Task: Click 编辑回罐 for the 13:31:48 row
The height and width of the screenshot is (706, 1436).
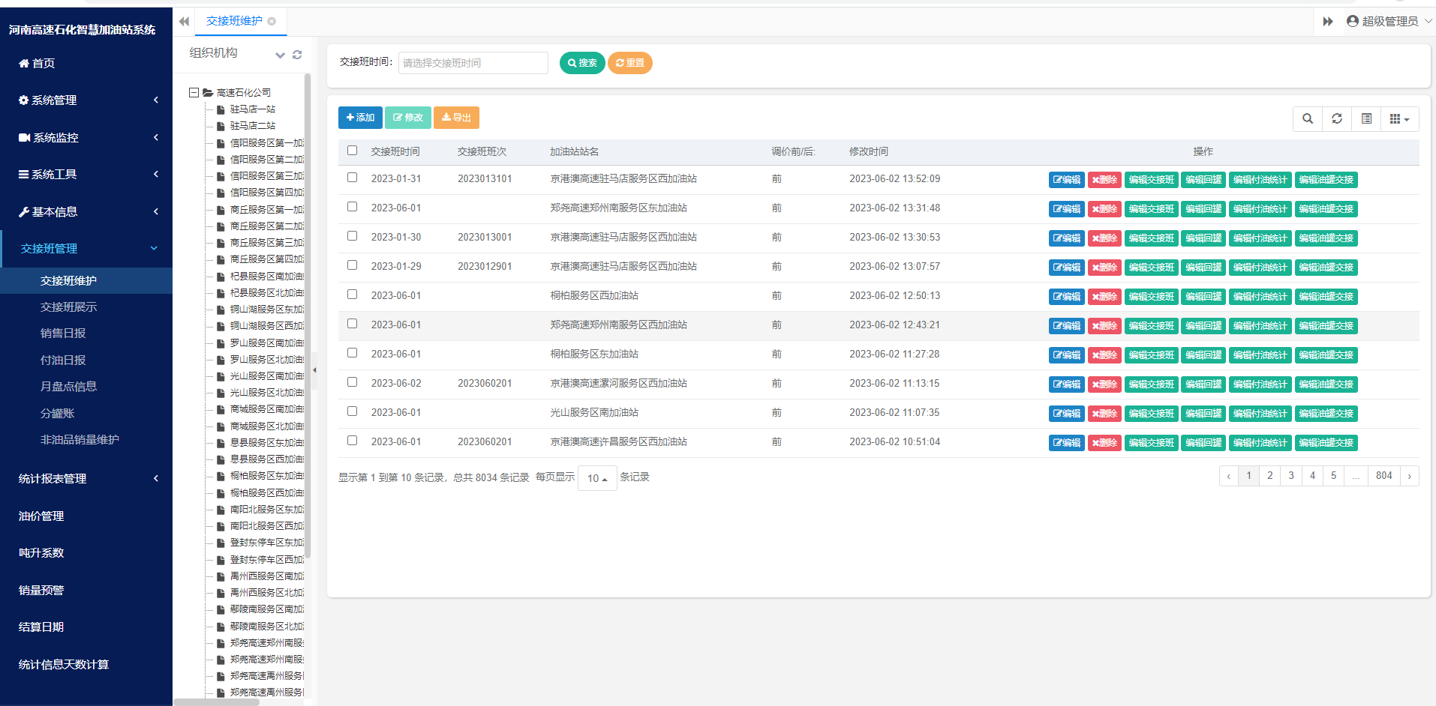Action: pos(1203,209)
